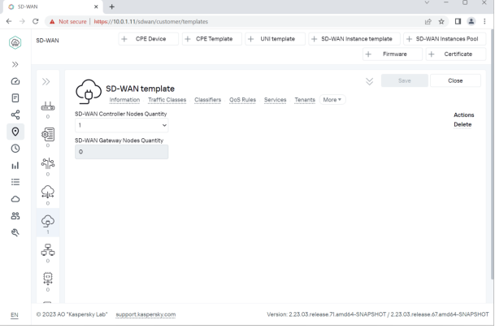Open browser side panel icon
Viewport: 495px width, 329px height.
point(458,21)
